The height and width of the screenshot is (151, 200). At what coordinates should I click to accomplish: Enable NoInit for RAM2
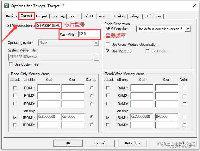[x=184, y=96]
